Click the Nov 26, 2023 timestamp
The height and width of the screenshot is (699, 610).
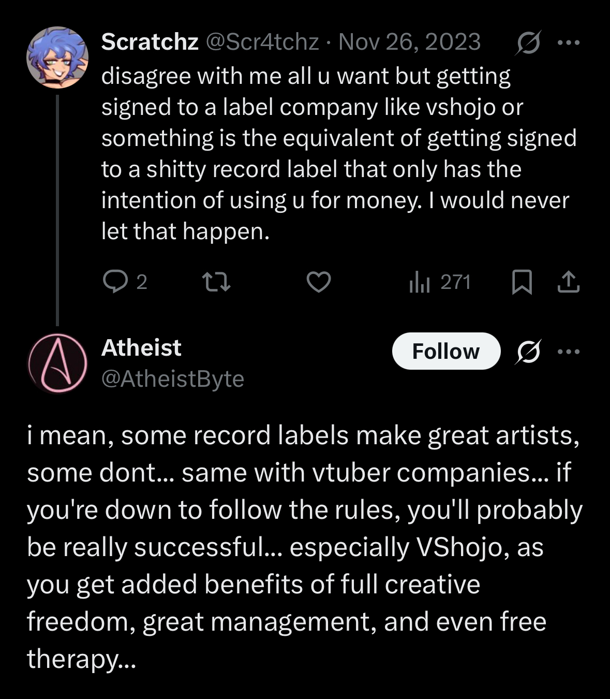click(x=409, y=42)
